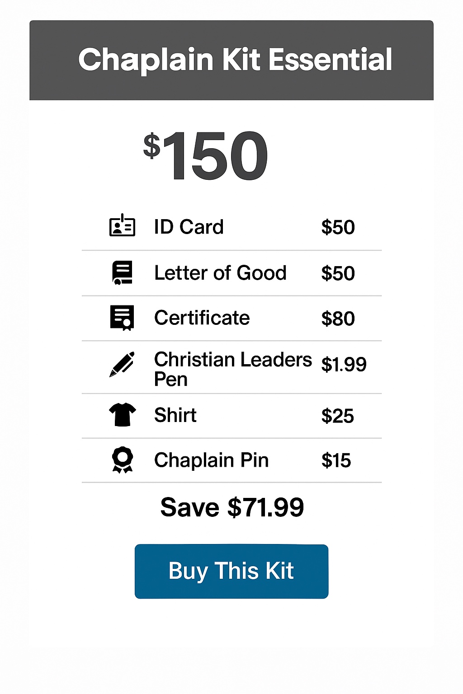Click the $15 Chaplain Pin price

[x=336, y=461]
